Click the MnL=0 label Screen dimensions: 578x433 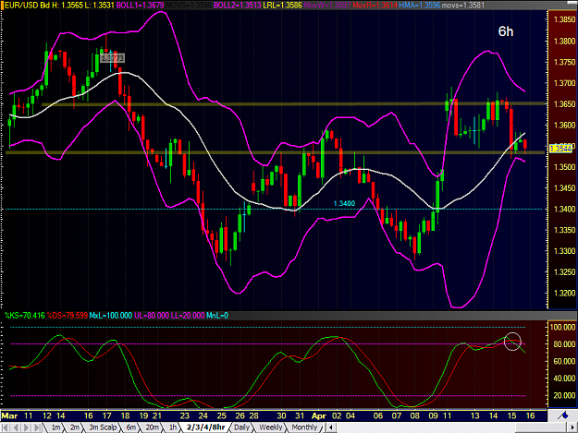(217, 315)
